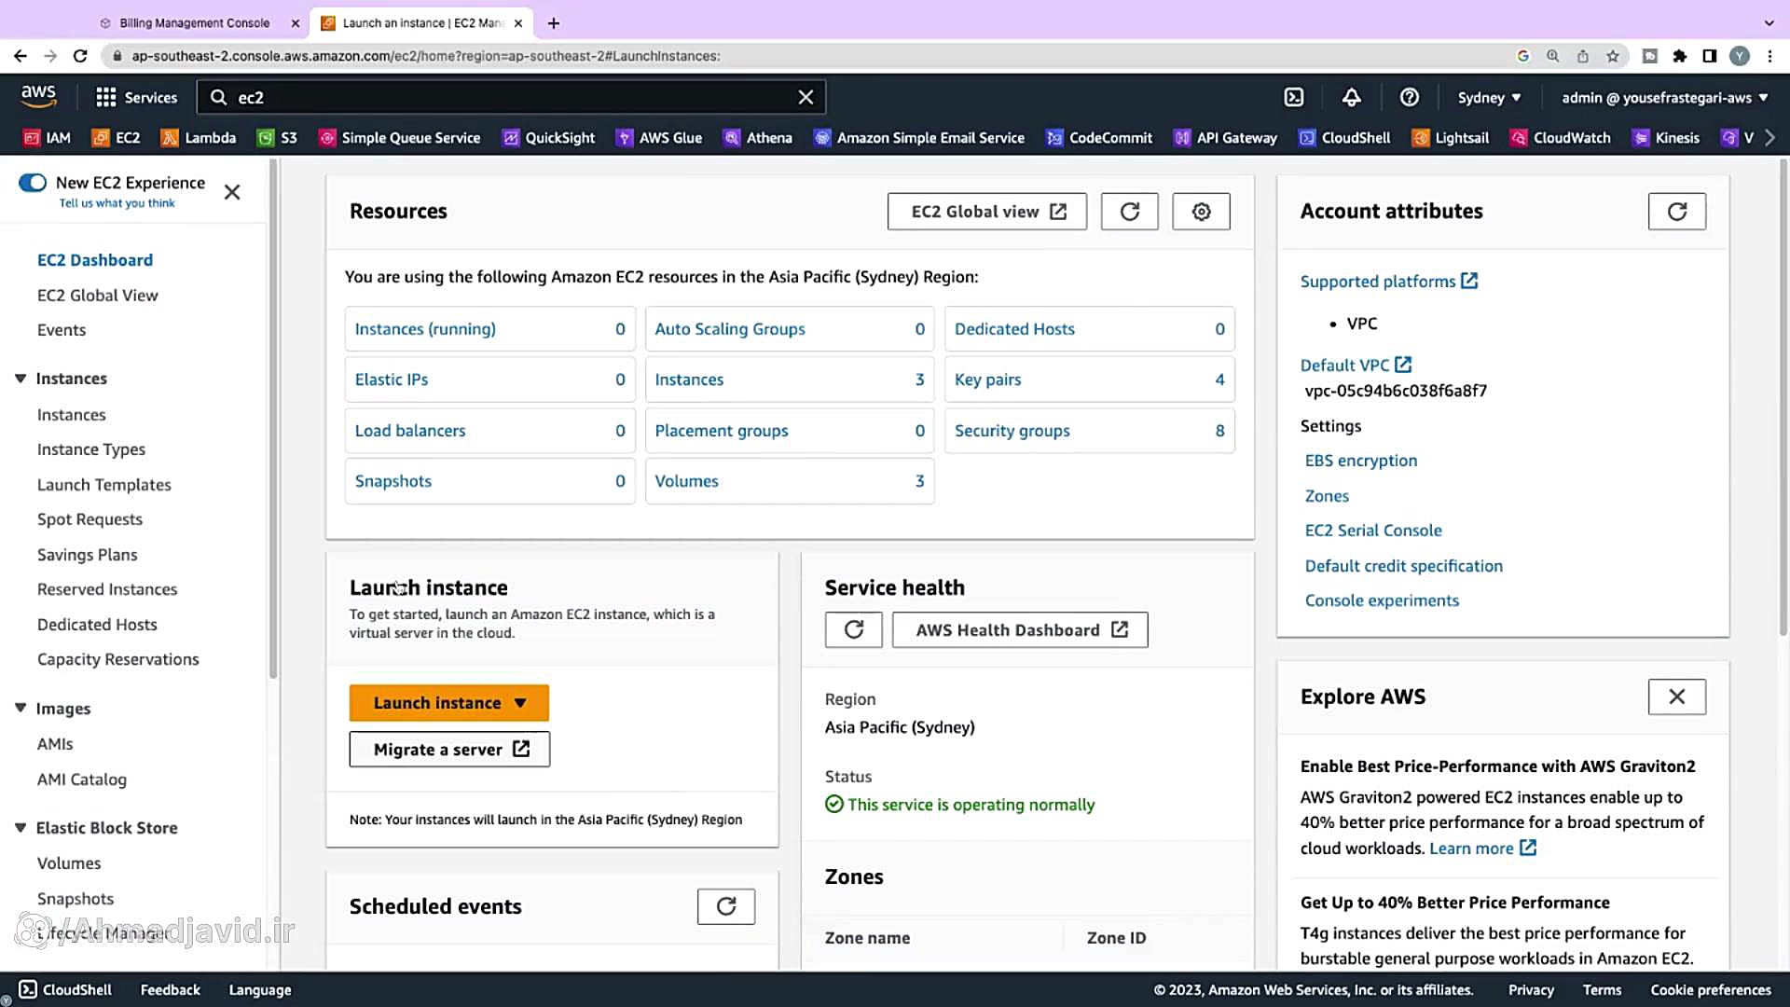This screenshot has width=1790, height=1007.
Task: Close the Explore AWS panel
Action: (1676, 697)
